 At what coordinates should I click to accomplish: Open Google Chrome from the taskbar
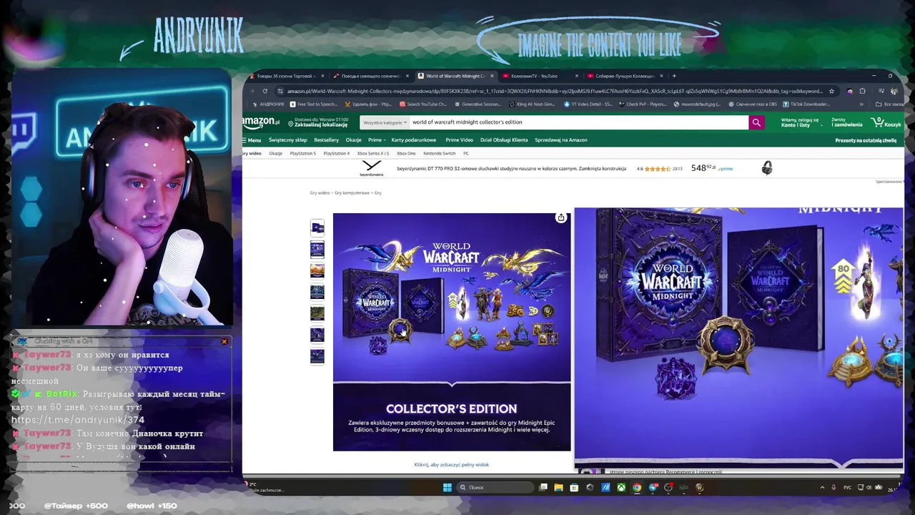point(637,488)
